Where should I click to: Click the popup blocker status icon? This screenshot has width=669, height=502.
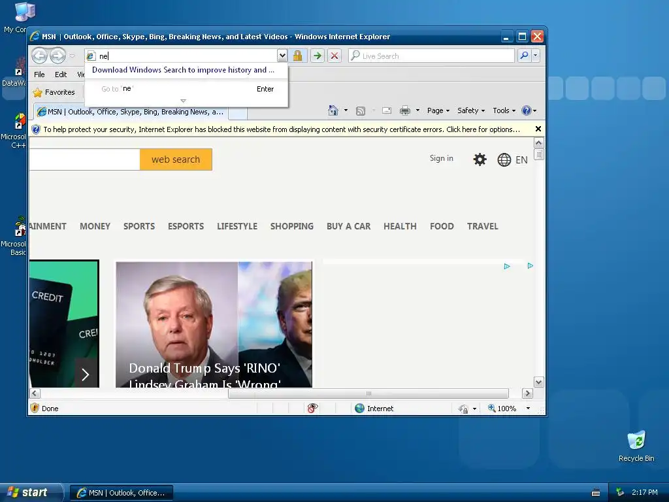click(312, 409)
